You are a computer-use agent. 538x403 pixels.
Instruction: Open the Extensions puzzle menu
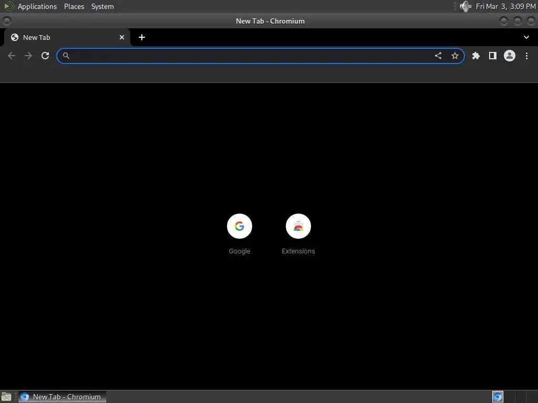[x=476, y=56]
